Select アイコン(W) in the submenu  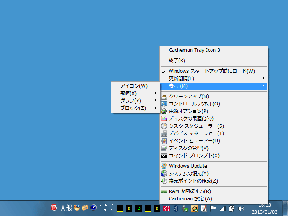[x=135, y=86]
